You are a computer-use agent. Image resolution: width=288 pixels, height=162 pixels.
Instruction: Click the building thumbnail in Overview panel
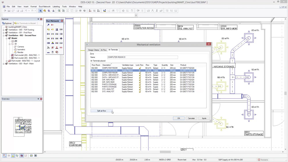click(22, 127)
